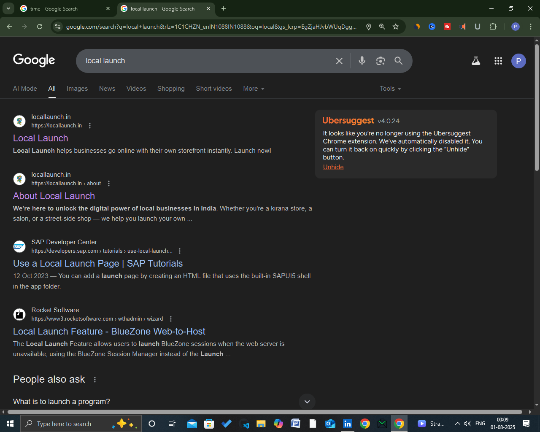The image size is (540, 432).
Task: Switch to Images results tab
Action: coord(77,89)
